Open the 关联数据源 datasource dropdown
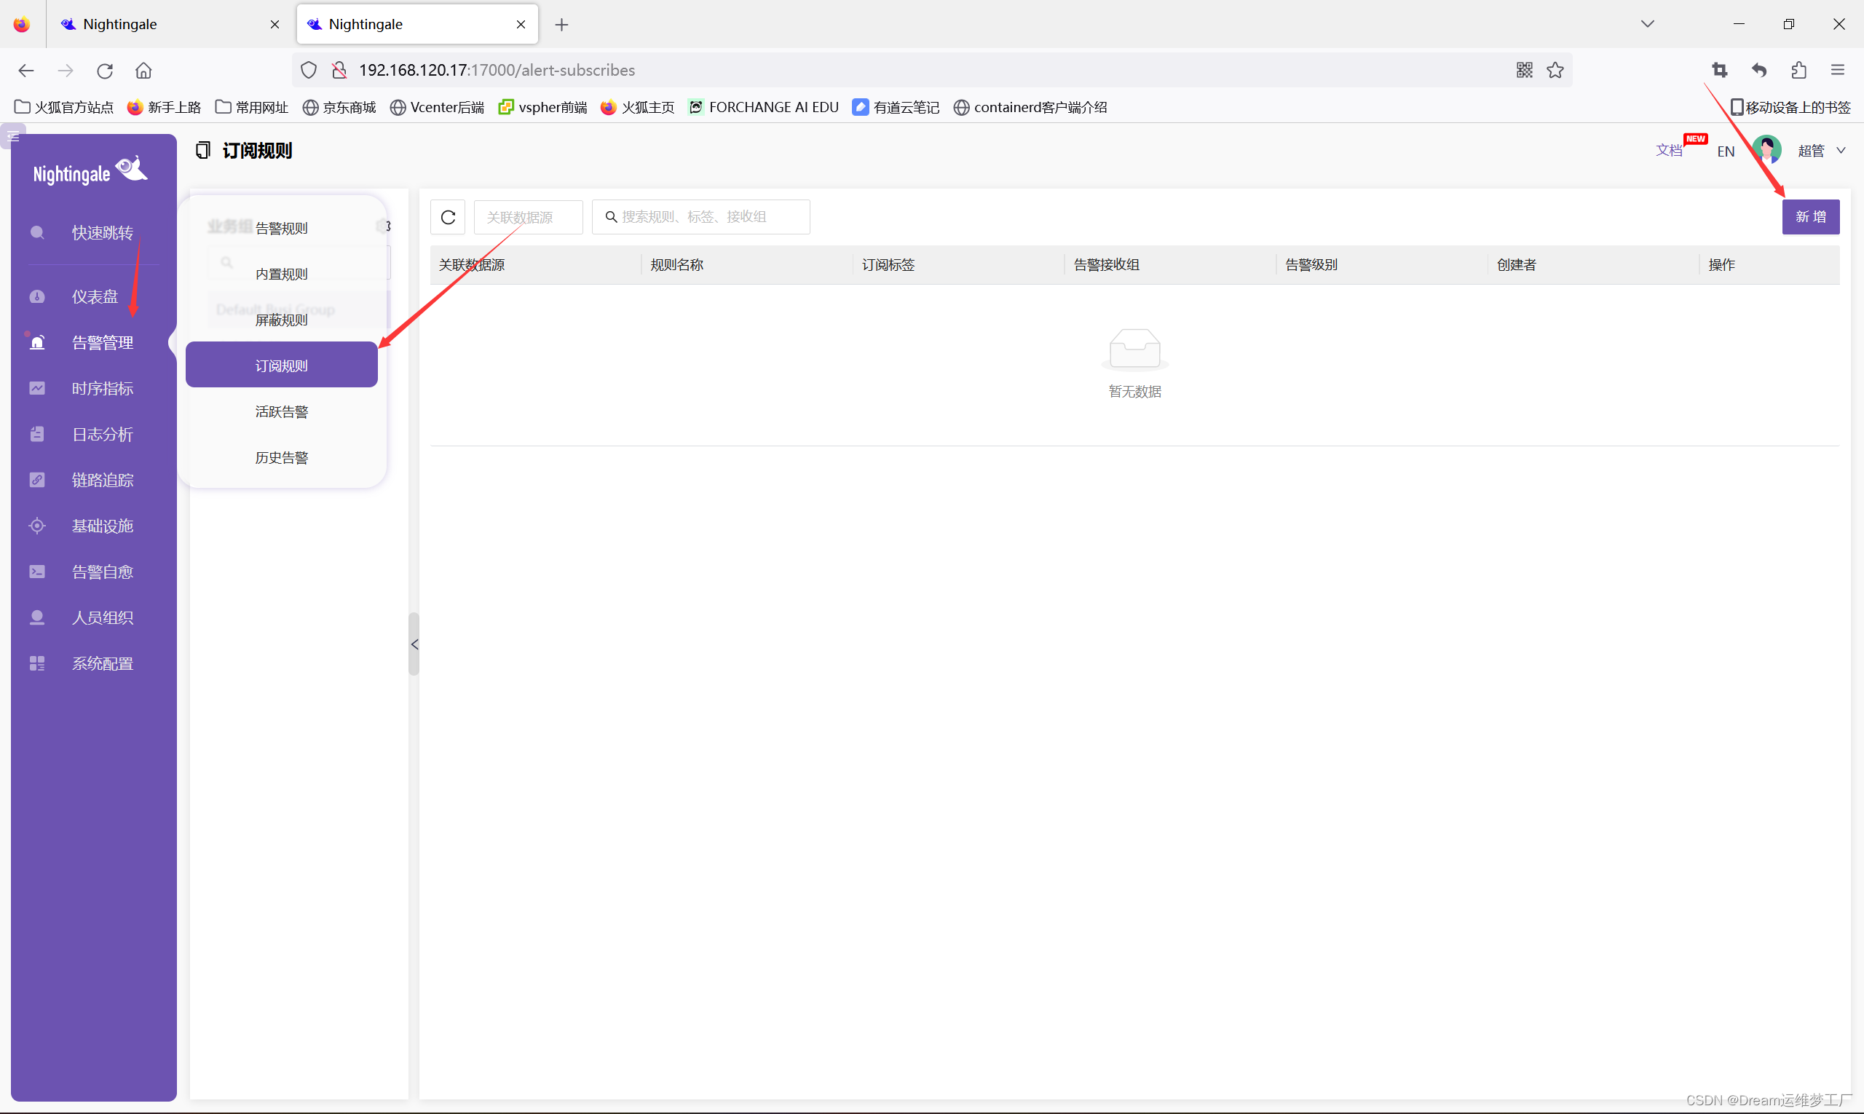Image resolution: width=1864 pixels, height=1114 pixels. 528,217
